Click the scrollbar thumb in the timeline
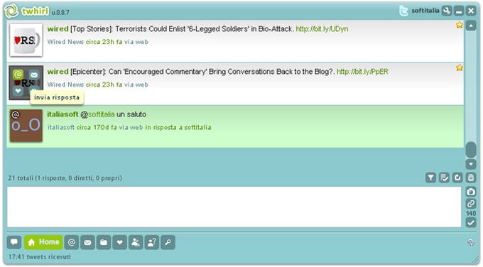The height and width of the screenshot is (267, 483). [x=471, y=150]
